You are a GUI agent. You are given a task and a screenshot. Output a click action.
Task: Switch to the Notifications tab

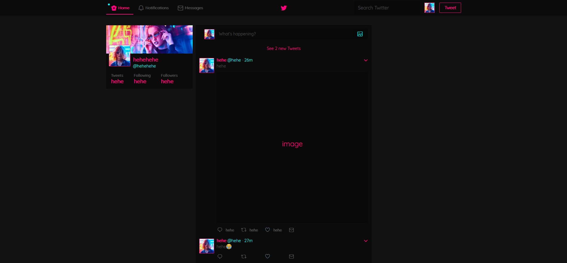tap(154, 8)
